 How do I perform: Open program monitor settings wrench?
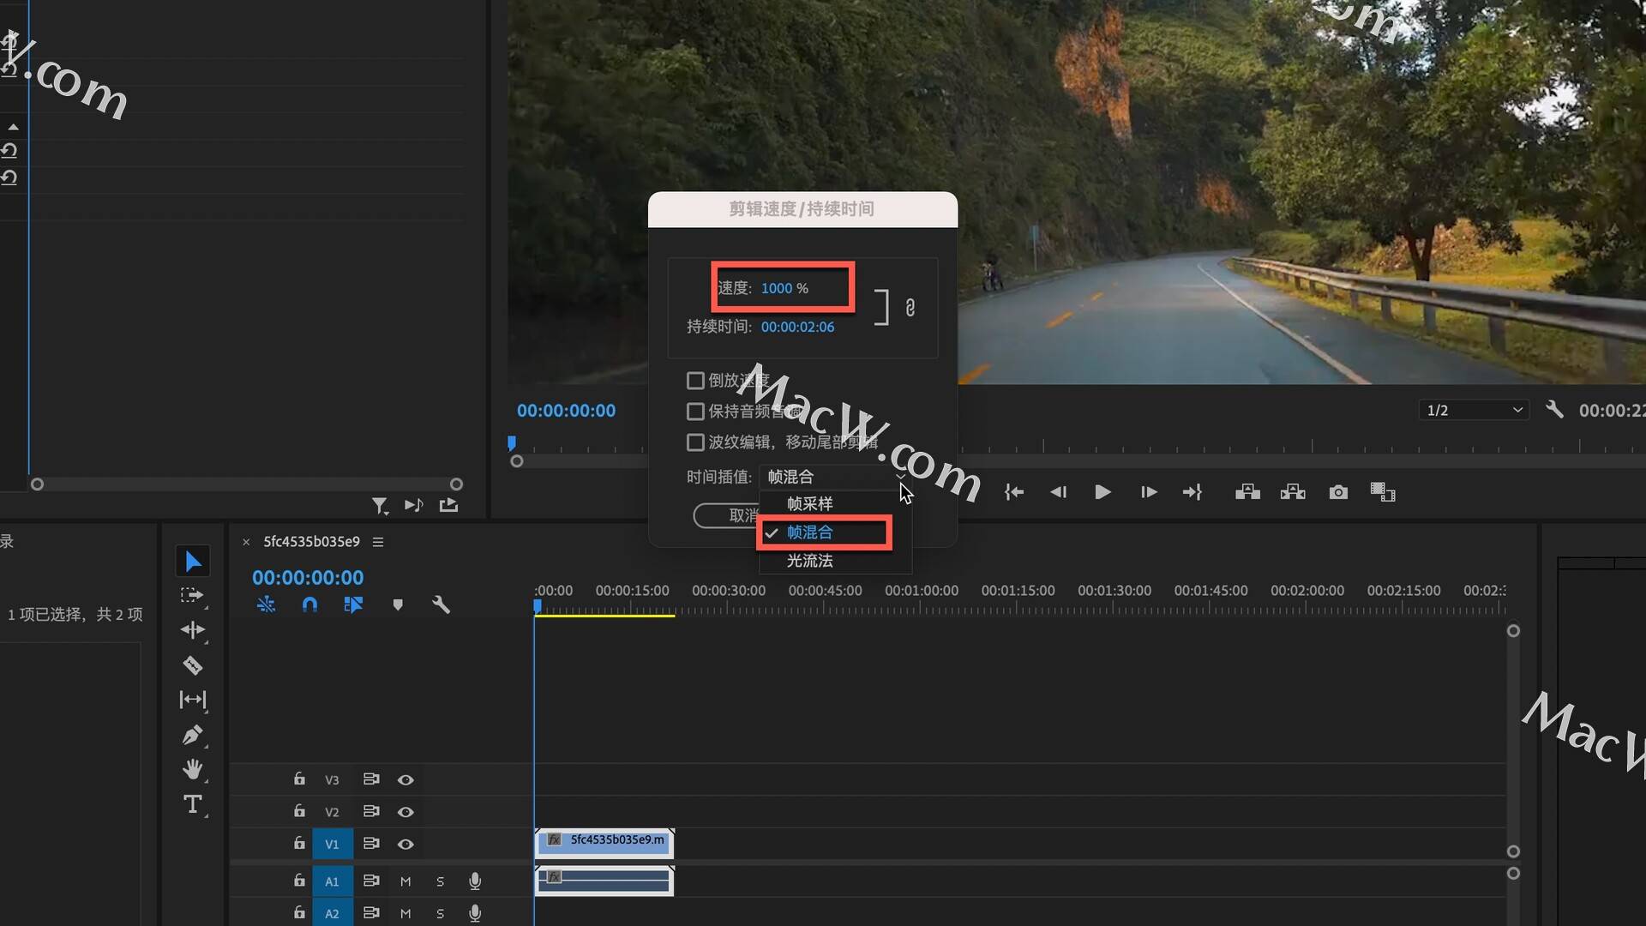[x=1554, y=409]
